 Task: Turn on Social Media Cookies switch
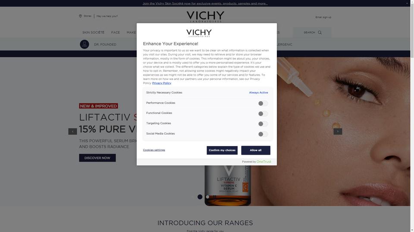click(x=263, y=134)
